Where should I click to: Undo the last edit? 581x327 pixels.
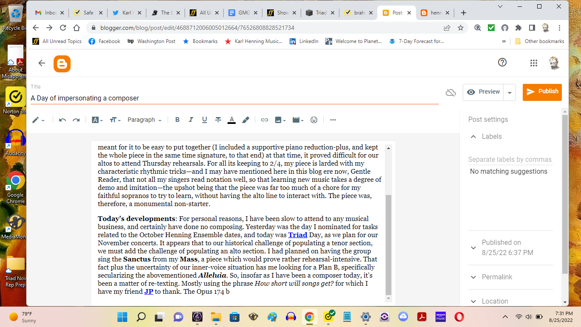click(63, 120)
